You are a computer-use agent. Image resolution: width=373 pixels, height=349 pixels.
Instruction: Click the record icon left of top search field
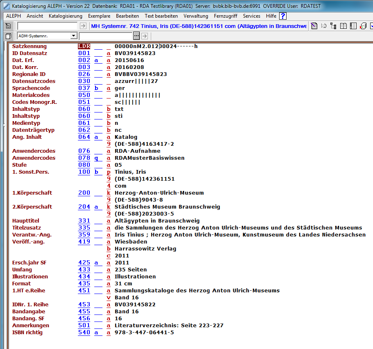[x=8, y=26]
